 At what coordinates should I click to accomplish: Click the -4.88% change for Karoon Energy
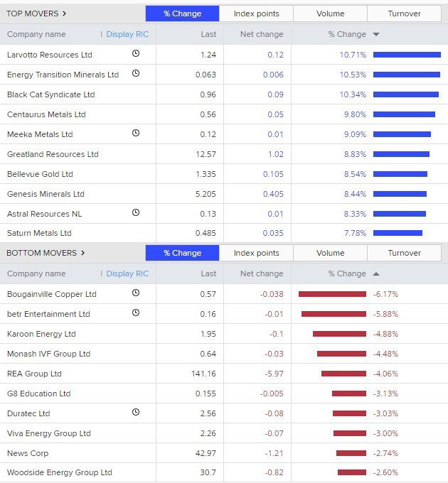pyautogui.click(x=385, y=334)
